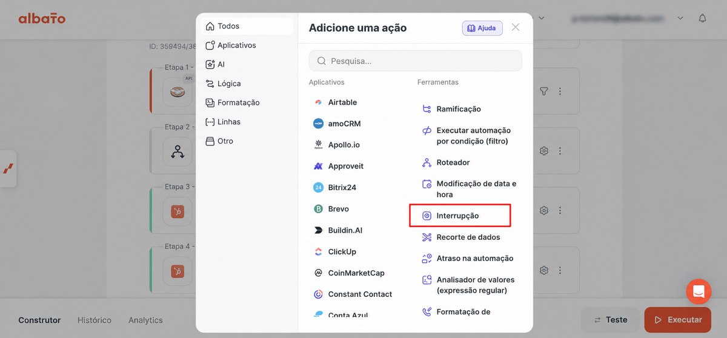Open the notifications bell
727x338 pixels.
(702, 19)
